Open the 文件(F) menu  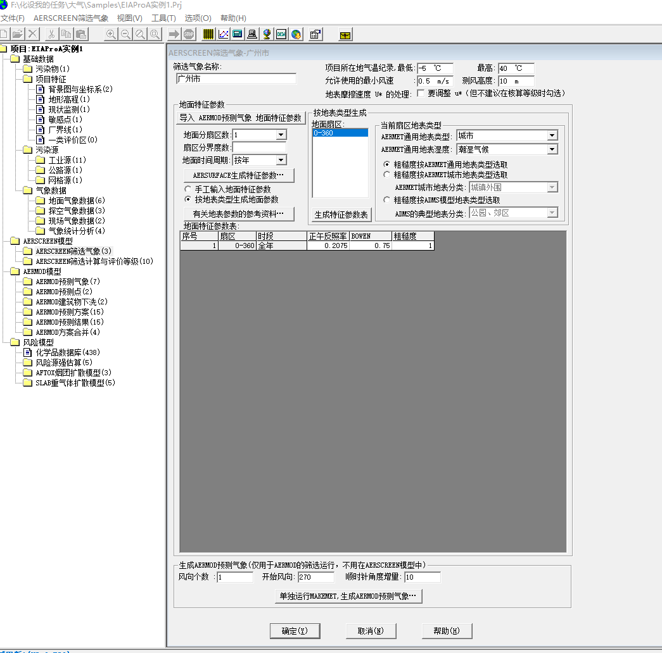(12, 18)
